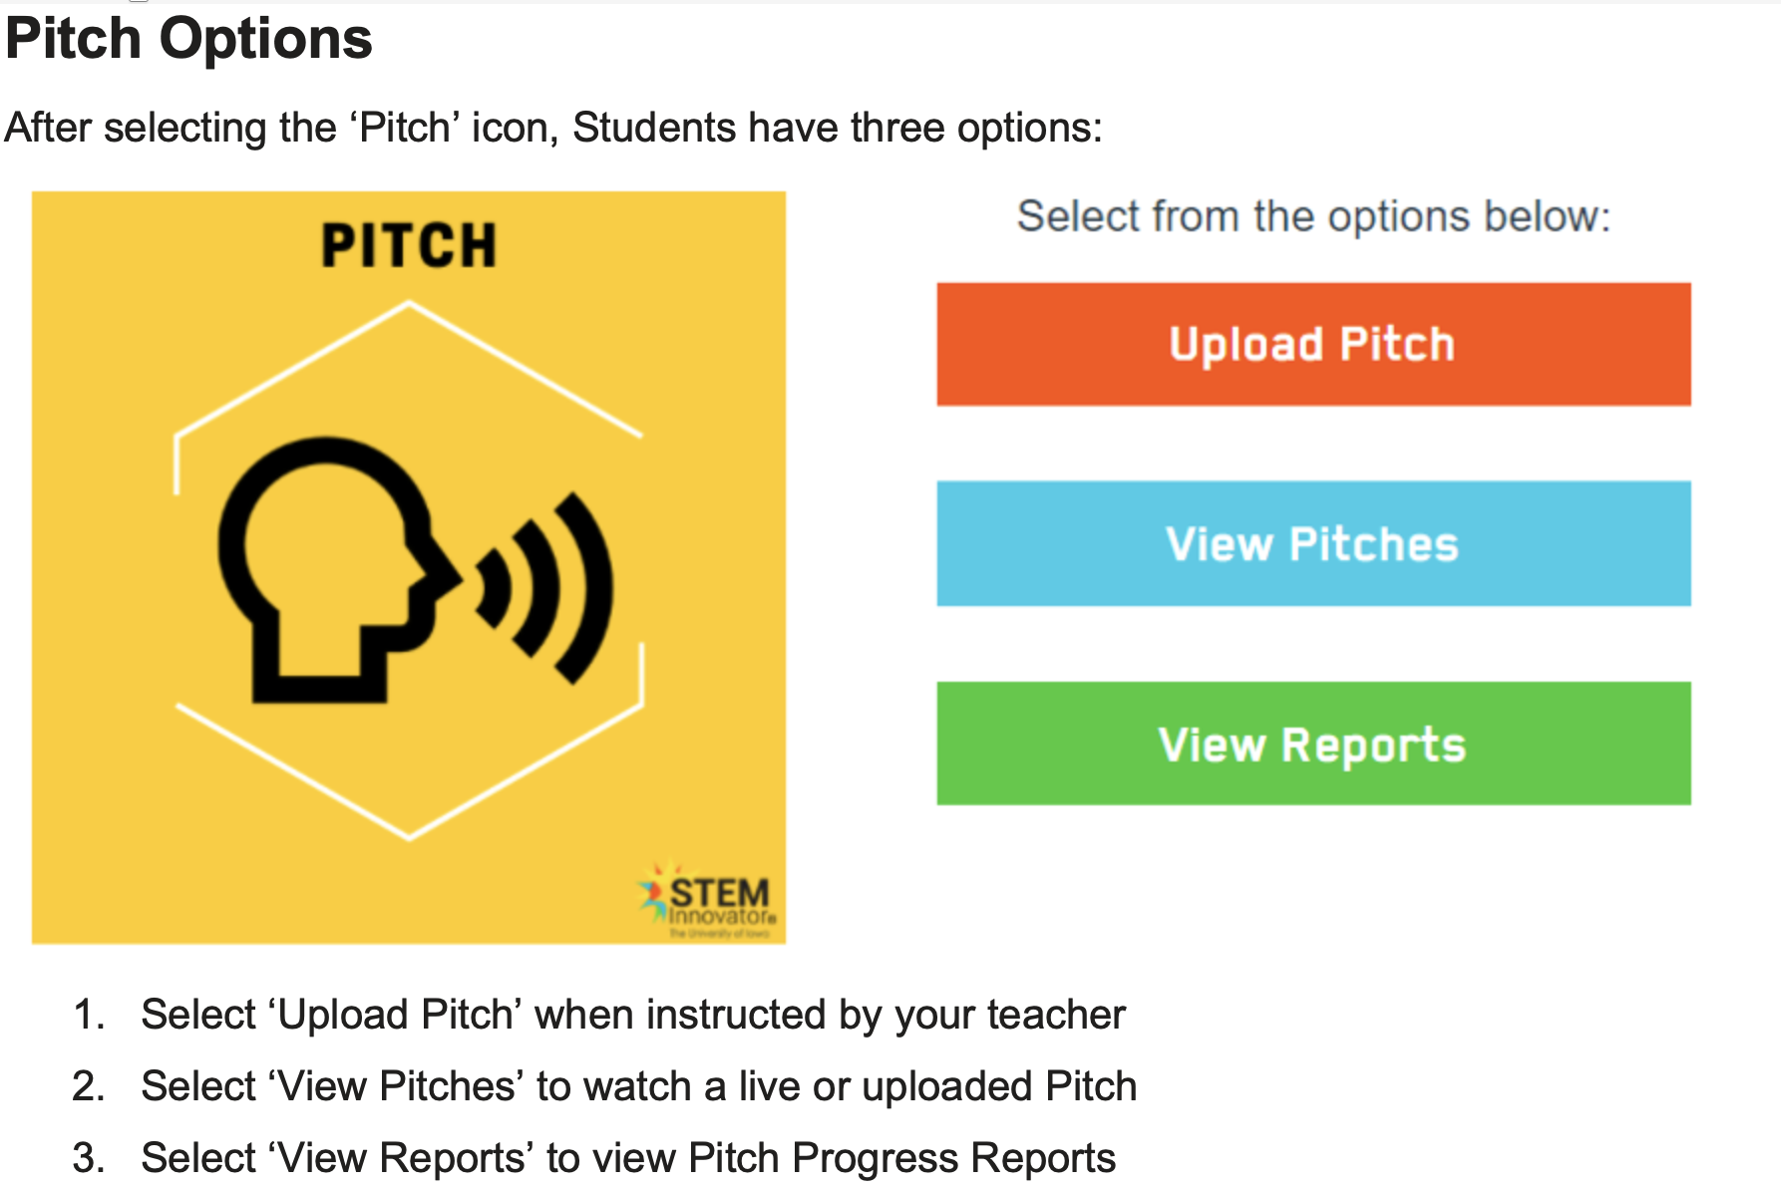Click the PITCH title on the yellow tile
This screenshot has width=1781, height=1192.
409,245
